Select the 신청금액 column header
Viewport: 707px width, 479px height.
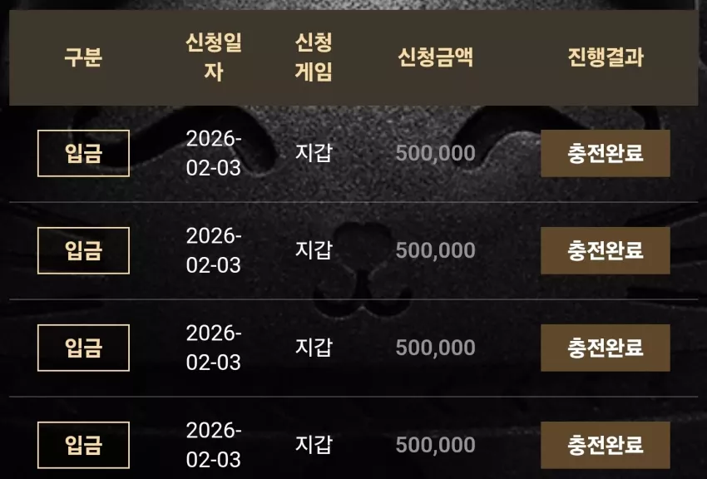pyautogui.click(x=436, y=57)
